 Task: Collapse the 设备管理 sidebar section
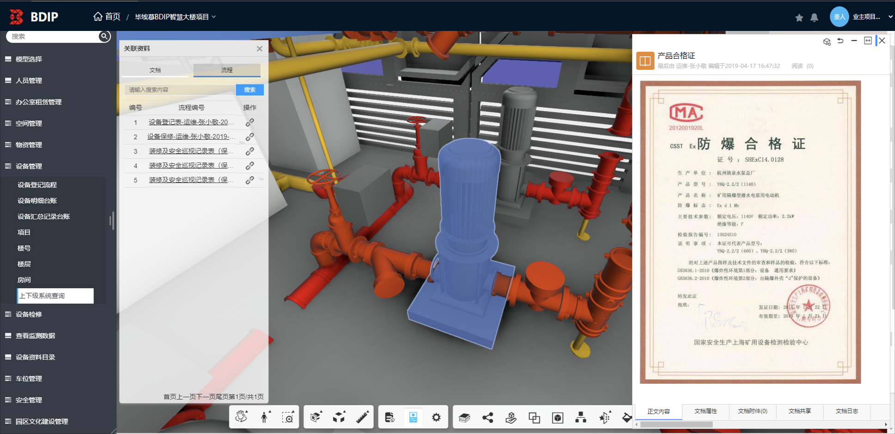(x=29, y=166)
